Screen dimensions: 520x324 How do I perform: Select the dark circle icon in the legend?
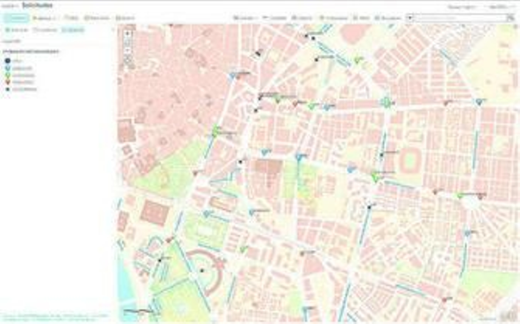[7, 61]
